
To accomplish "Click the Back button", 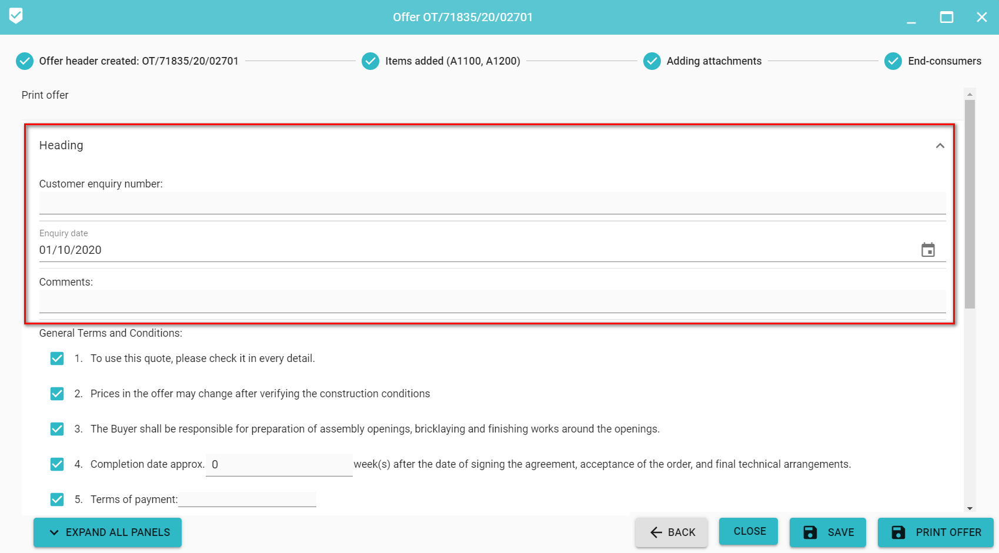I will tap(671, 532).
